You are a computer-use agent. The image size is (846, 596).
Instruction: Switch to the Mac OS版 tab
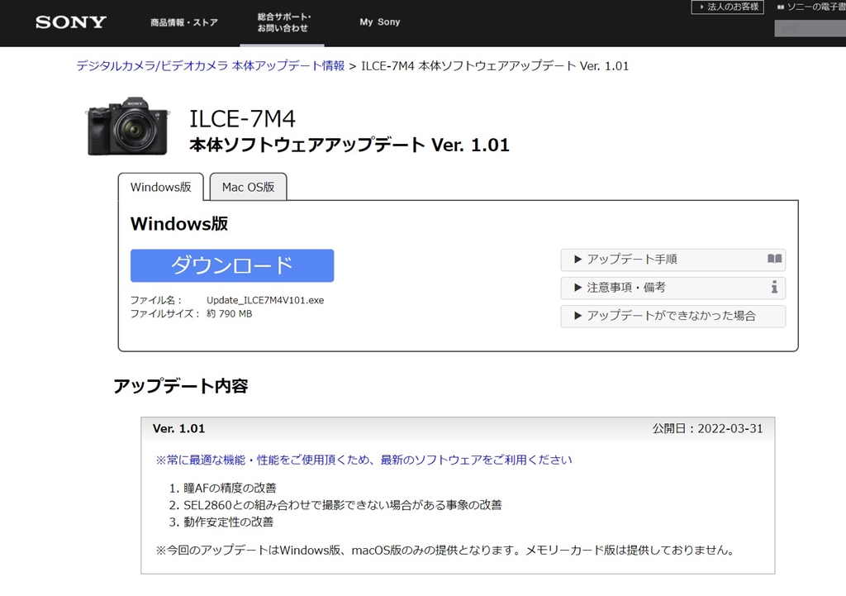[x=248, y=187]
